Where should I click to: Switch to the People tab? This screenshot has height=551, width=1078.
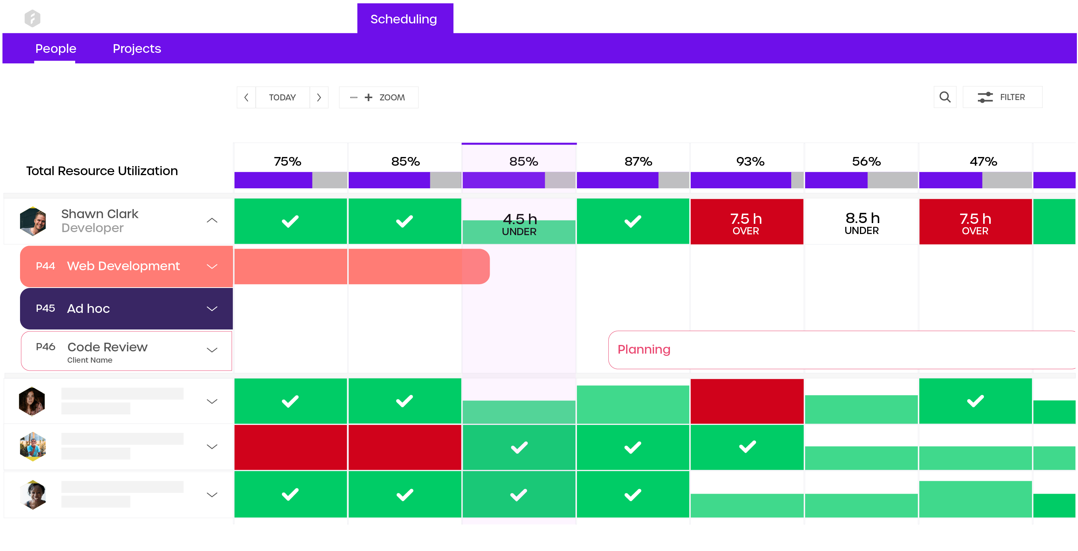(56, 48)
